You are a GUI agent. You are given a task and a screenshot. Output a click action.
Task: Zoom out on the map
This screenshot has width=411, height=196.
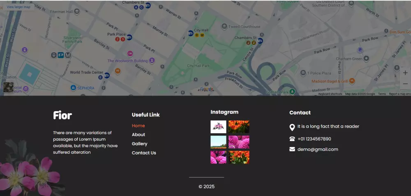coord(405,84)
